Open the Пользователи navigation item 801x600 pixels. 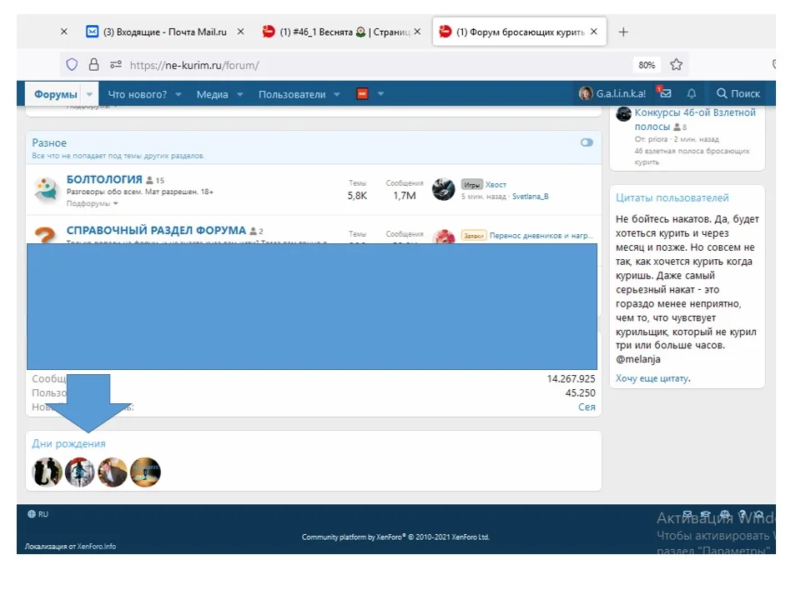[x=292, y=94]
